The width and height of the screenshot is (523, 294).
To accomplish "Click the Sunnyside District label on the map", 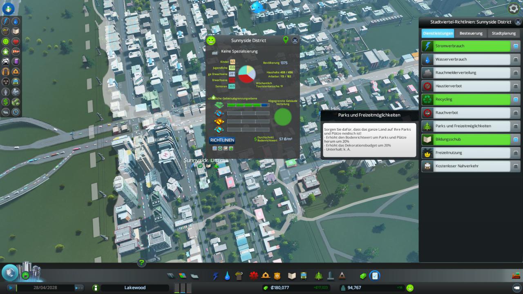I will 206,160.
